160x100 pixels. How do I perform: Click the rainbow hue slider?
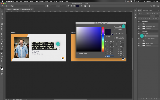point(103,39)
